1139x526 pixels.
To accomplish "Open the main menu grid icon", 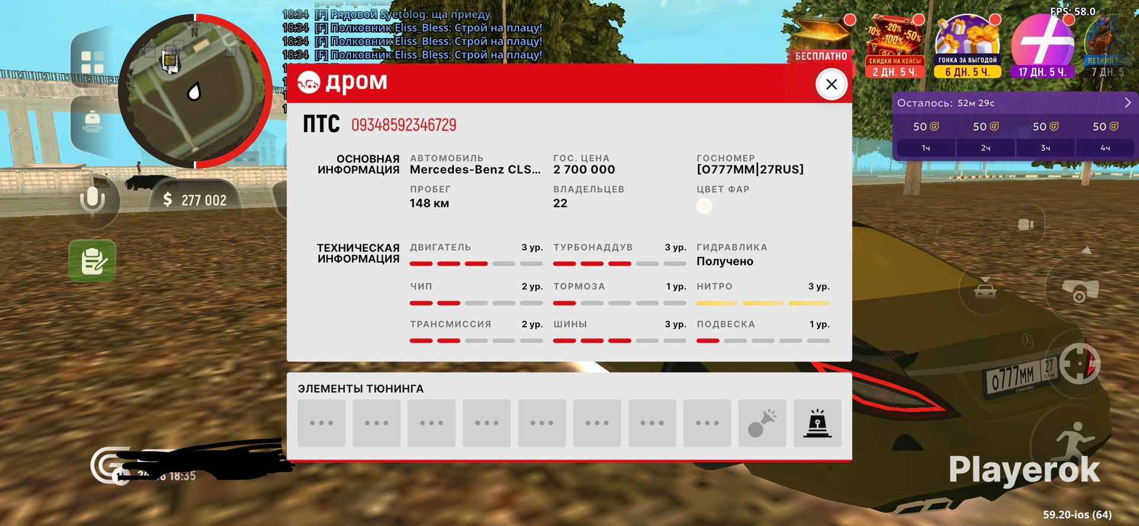I will (92, 62).
